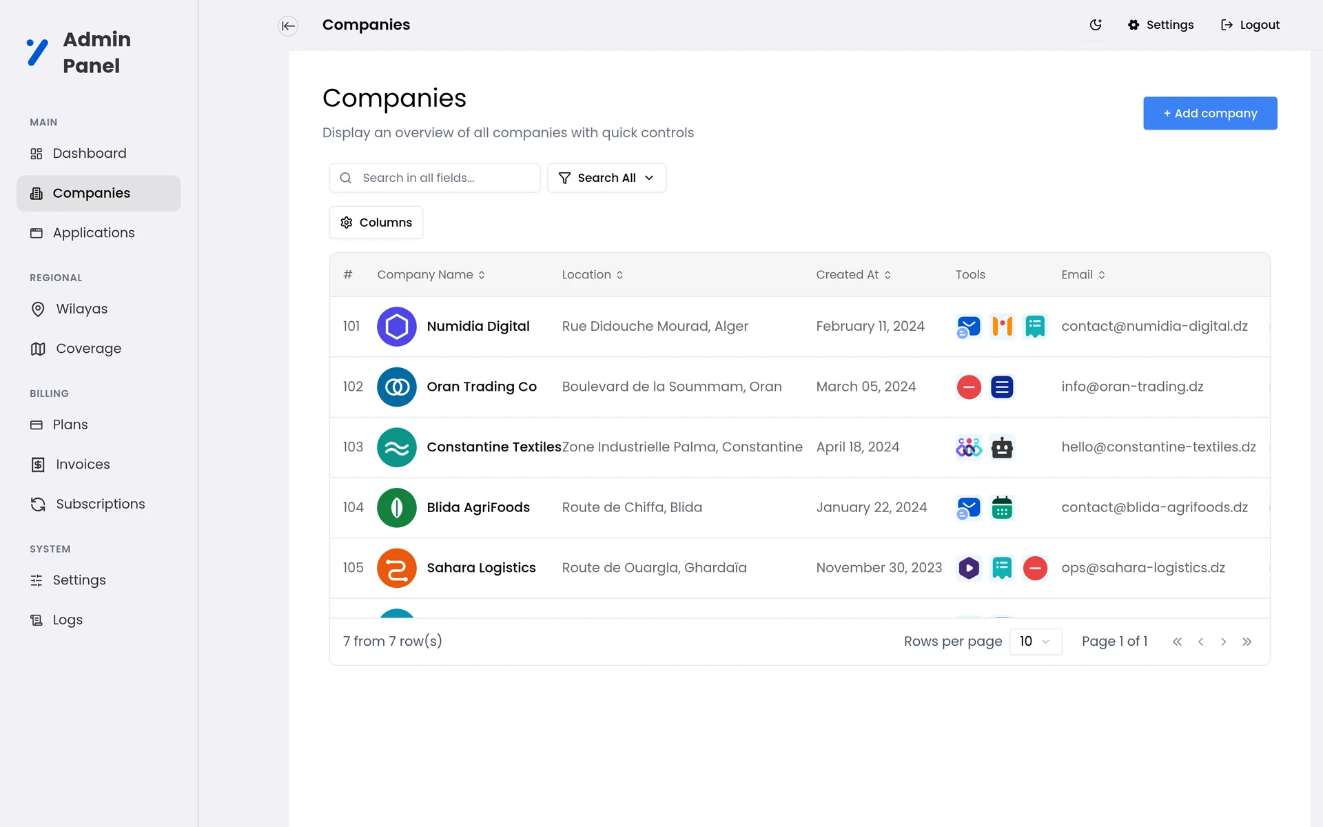Open Settings in the top bar
This screenshot has width=1323, height=827.
coord(1161,25)
